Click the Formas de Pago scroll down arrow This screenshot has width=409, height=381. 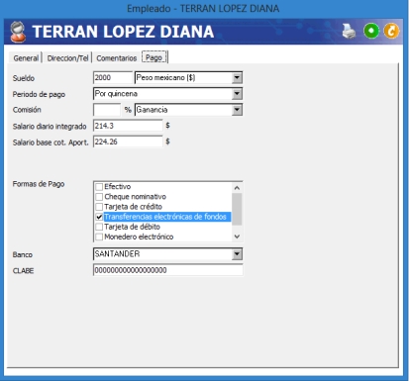(237, 237)
